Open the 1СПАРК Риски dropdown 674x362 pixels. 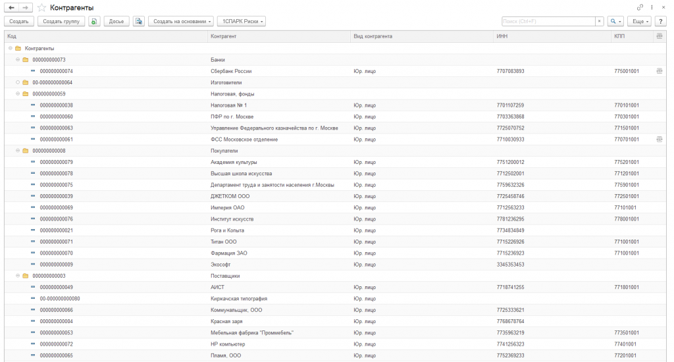point(242,21)
